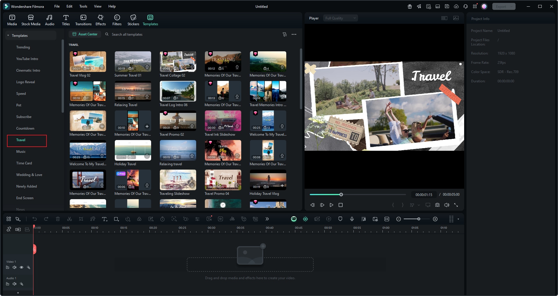Lock the Video 1 track
This screenshot has height=296, width=558.
click(8, 268)
